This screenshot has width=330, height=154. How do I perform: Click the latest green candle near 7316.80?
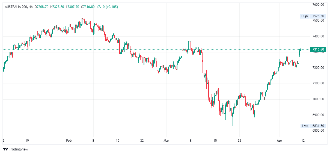[301, 49]
